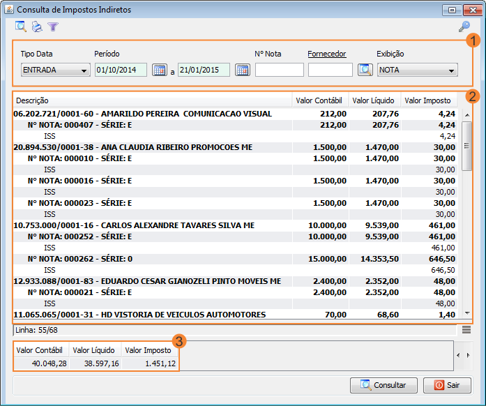Click the totals panel left scroll arrow
Viewport: 486px width, 406px height.
(458, 355)
